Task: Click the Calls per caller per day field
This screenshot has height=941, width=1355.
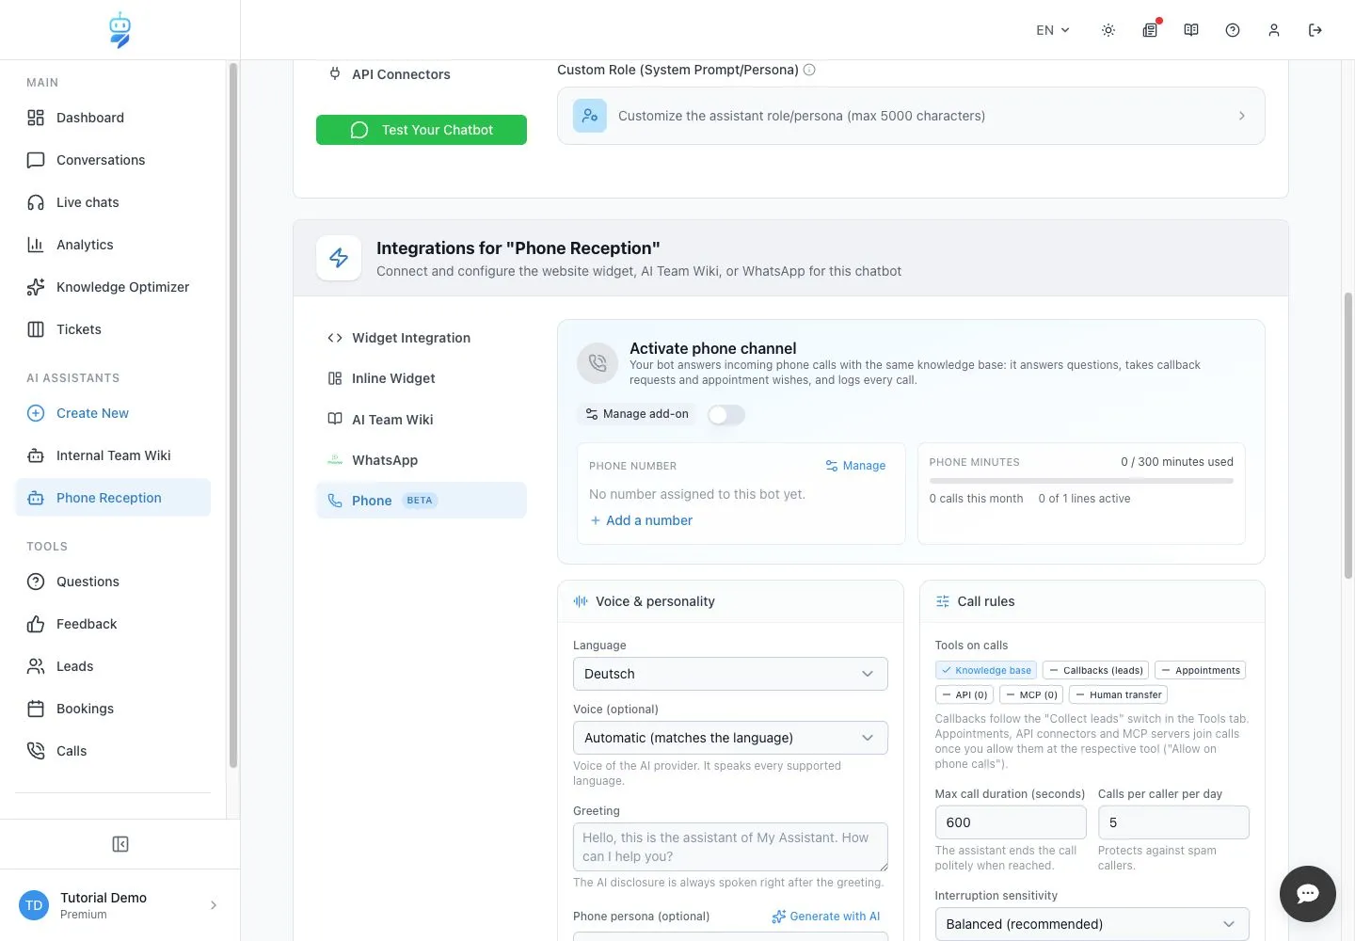Action: 1173,822
